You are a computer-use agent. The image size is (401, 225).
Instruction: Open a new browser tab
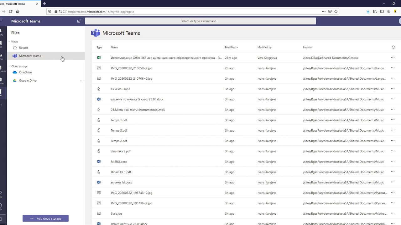pos(44,3)
